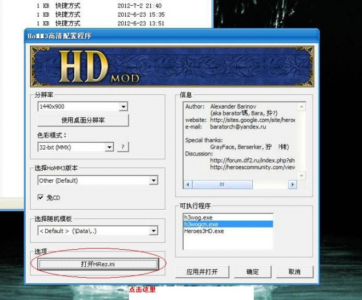Click the 应用并打开 button
This screenshot has width=362, height=300.
pyautogui.click(x=202, y=272)
